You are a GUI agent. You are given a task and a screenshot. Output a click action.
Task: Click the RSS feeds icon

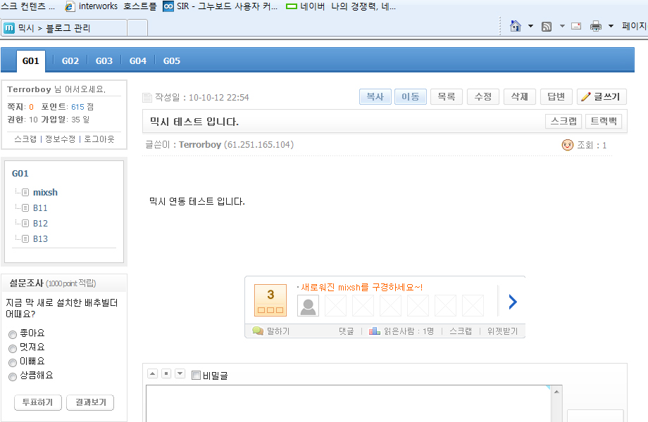tap(547, 27)
